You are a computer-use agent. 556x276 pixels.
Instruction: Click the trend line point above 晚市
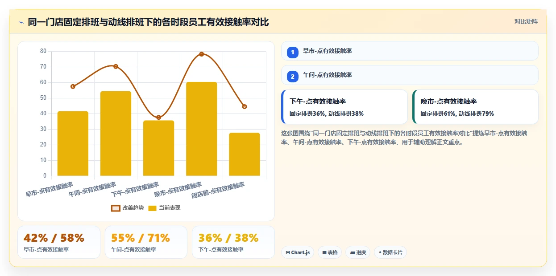202,54
